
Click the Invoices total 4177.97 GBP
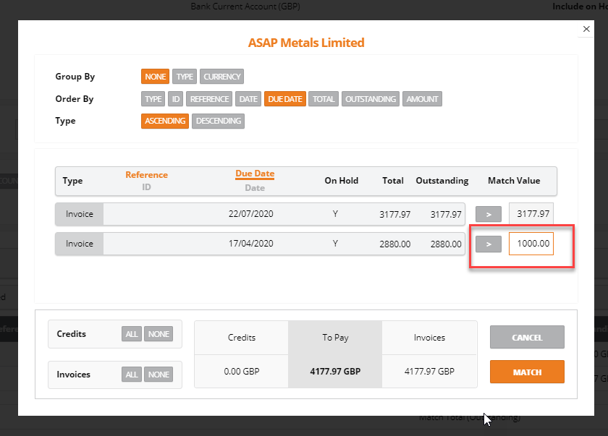click(x=429, y=372)
